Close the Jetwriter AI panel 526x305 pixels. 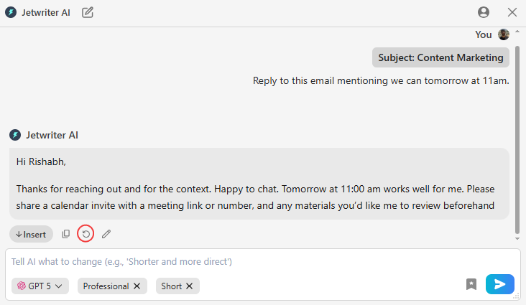point(512,12)
